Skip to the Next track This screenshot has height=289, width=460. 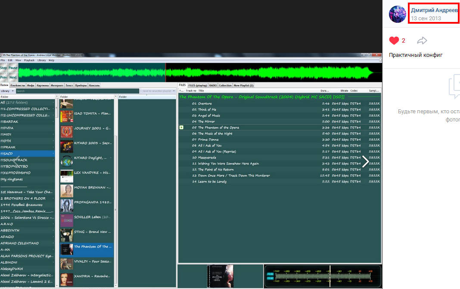(13, 78)
